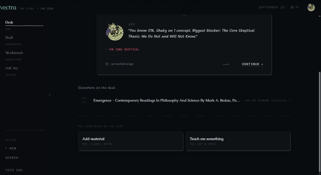Screen dimensions: 321x175
Task: Click the Elsewhere on the desk heading
Action: [x=97, y=88]
